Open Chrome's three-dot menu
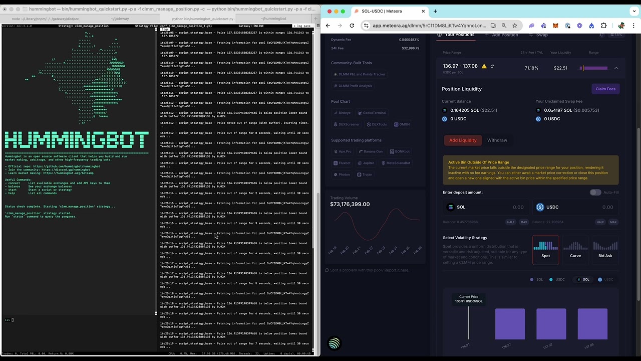Screen dimensions: 641x361 (633, 26)
